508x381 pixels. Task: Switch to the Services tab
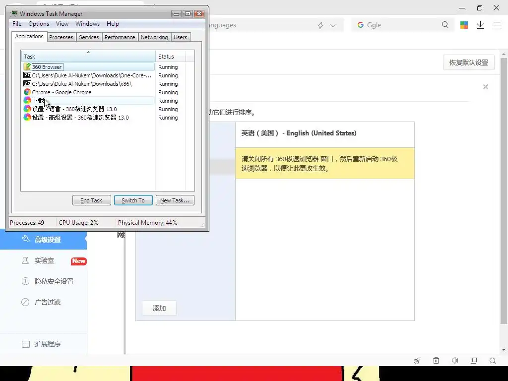coord(89,37)
